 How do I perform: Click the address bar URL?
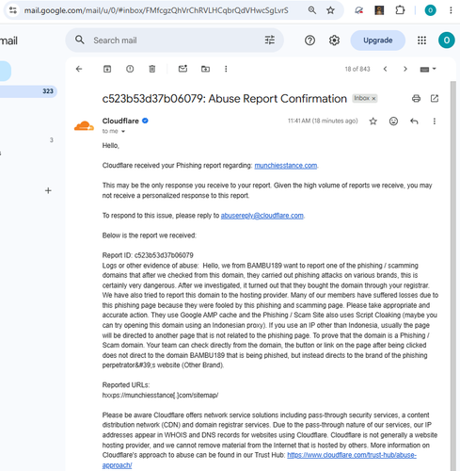pyautogui.click(x=156, y=10)
